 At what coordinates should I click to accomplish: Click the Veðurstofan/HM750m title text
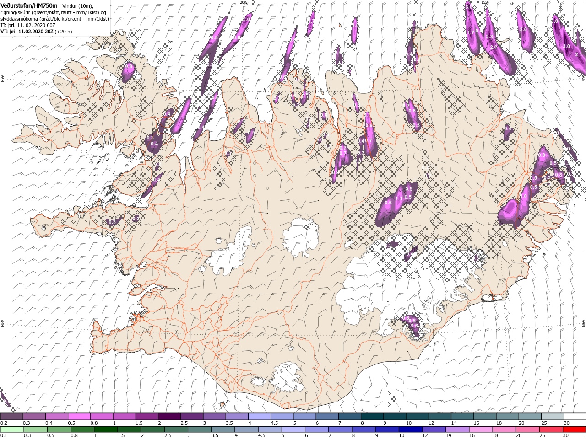[29, 5]
